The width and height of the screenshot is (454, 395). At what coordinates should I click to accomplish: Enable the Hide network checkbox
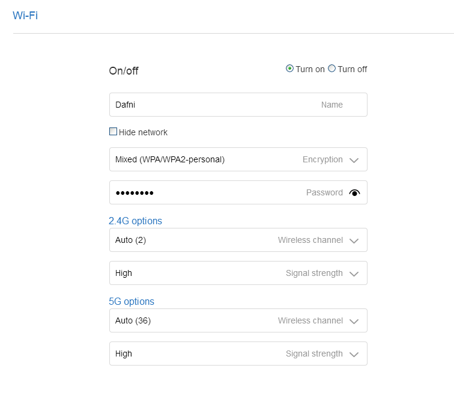tap(113, 132)
